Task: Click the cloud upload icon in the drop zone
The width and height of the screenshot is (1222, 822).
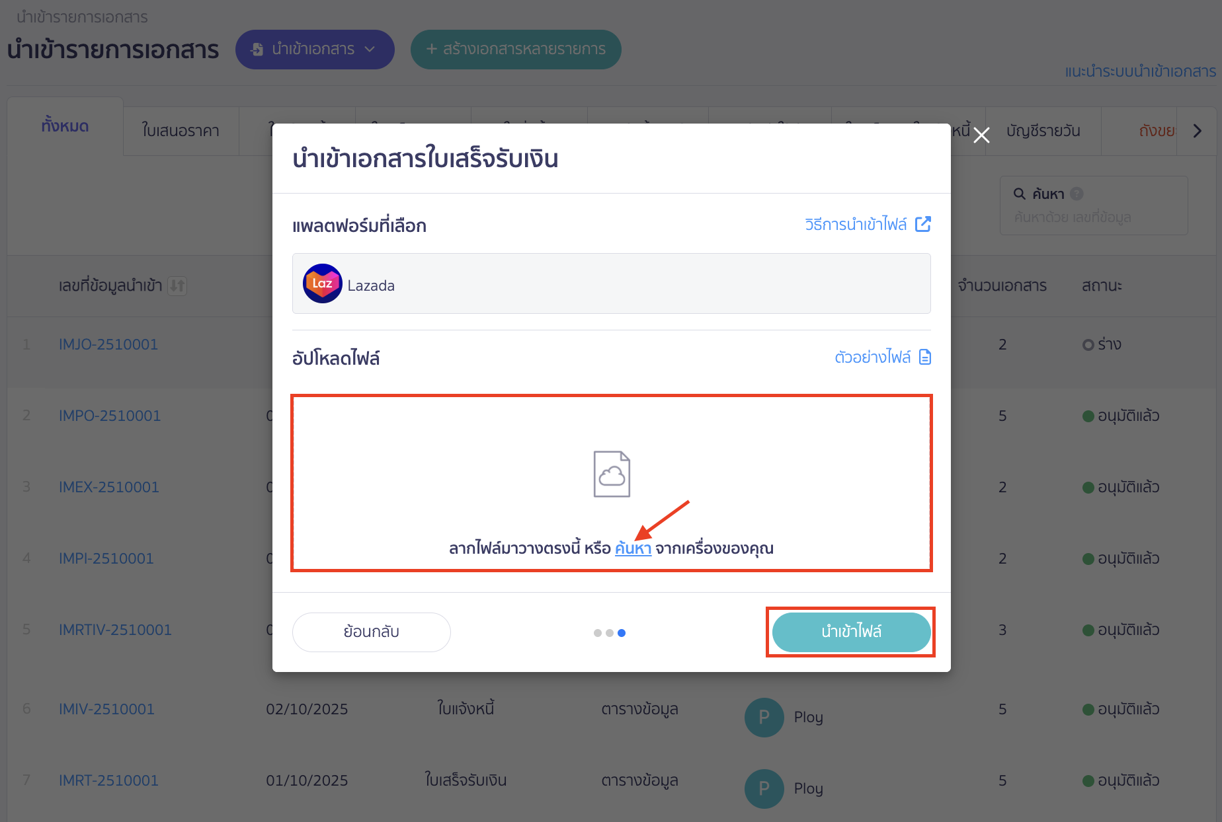Action: pyautogui.click(x=611, y=473)
